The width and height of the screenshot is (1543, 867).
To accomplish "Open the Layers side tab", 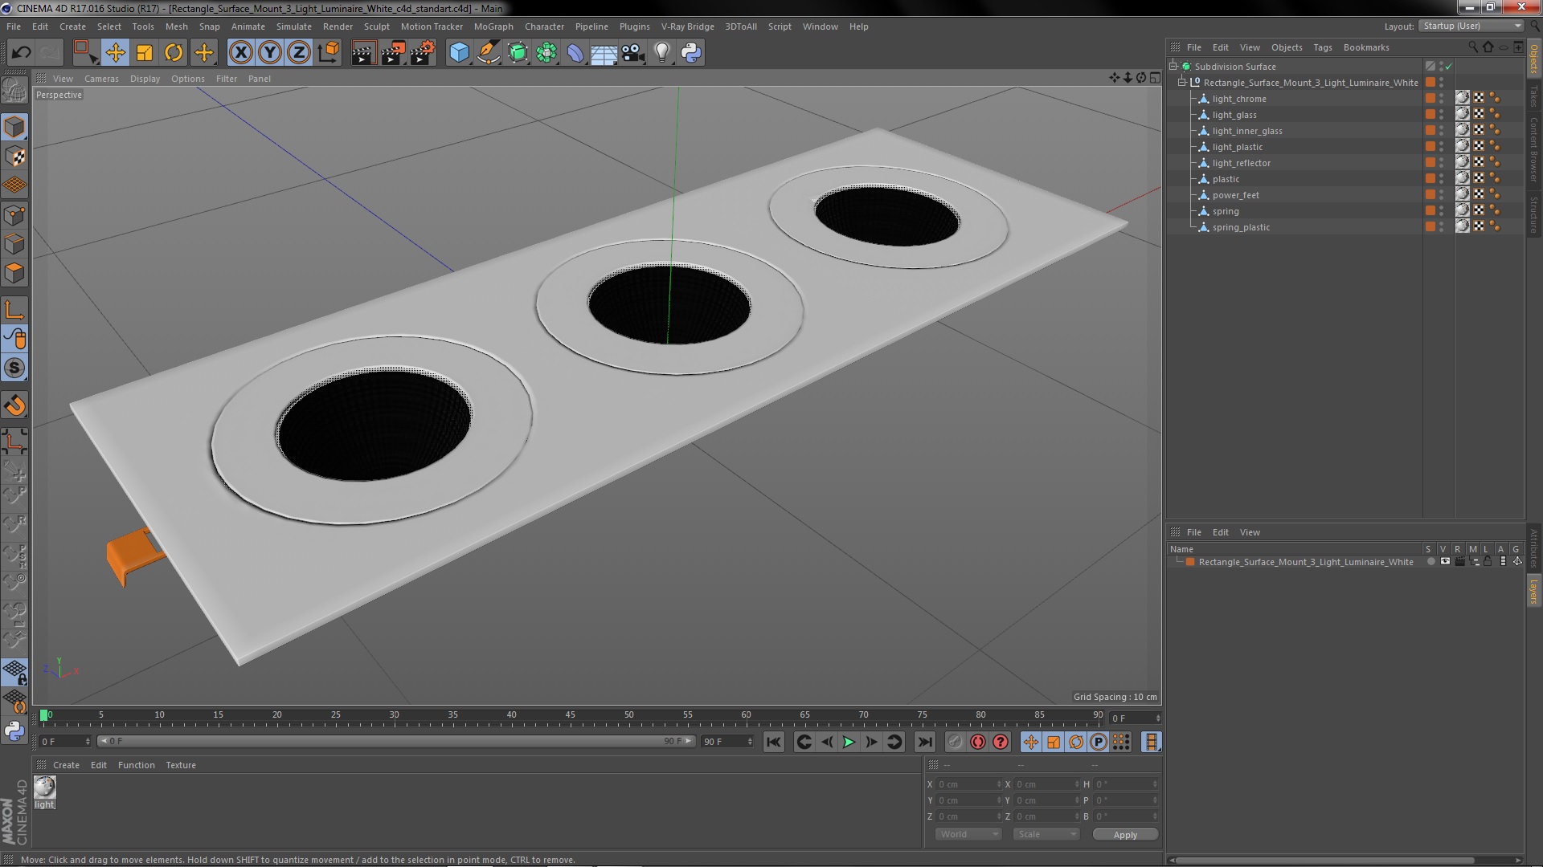I will click(x=1534, y=592).
